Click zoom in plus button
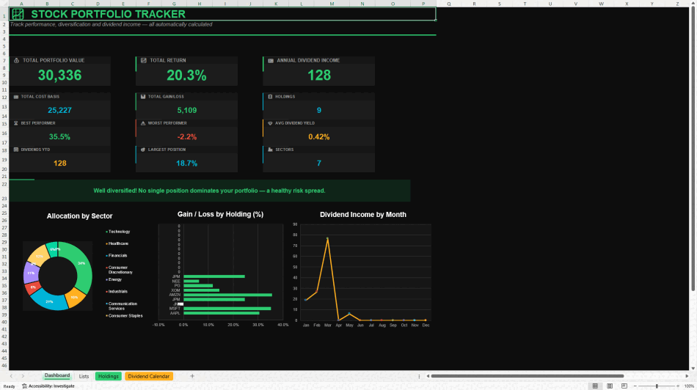 (x=677, y=386)
